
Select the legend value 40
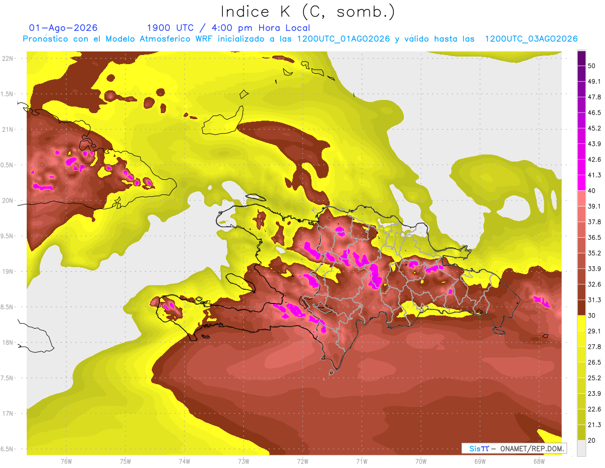pos(592,191)
